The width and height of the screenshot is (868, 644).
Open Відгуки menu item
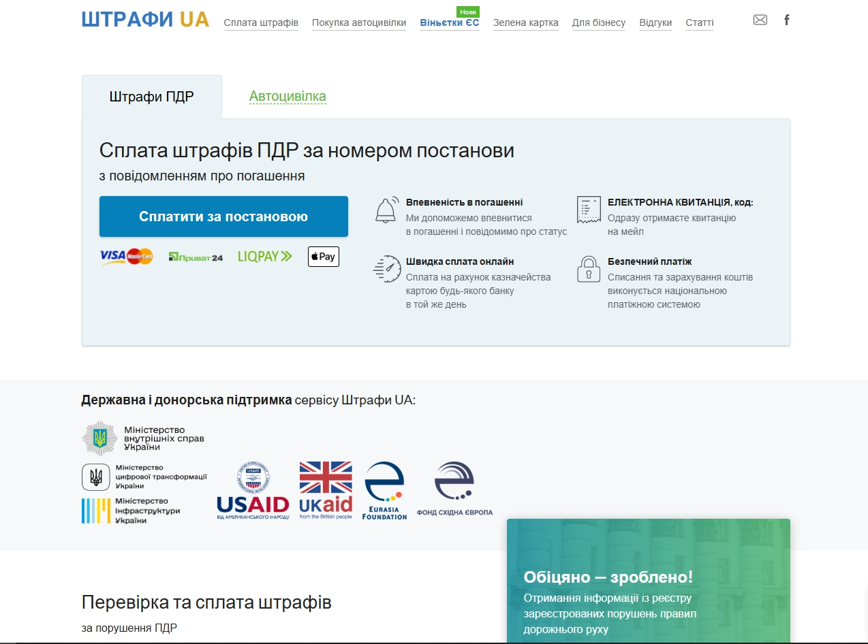655,22
